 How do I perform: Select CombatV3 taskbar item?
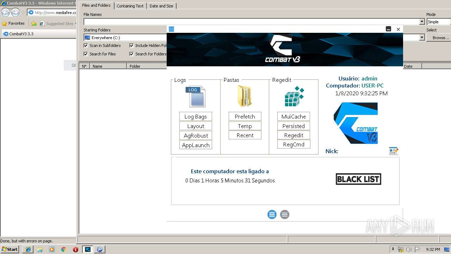pos(88,249)
